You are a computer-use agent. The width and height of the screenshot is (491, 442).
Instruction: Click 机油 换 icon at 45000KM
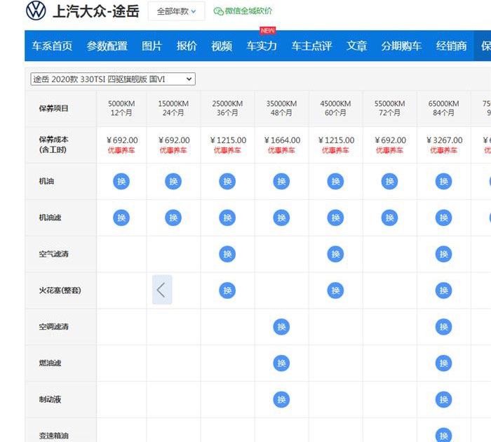(x=335, y=182)
